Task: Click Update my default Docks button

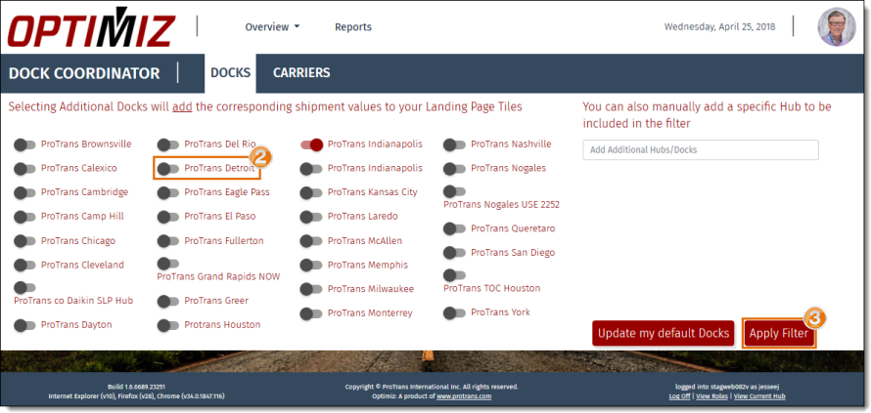Action: tap(664, 333)
